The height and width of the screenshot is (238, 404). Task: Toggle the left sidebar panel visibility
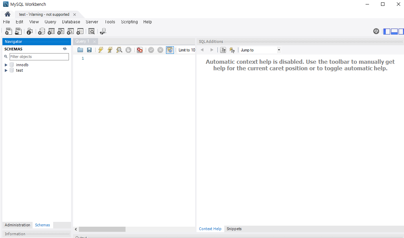tap(387, 32)
